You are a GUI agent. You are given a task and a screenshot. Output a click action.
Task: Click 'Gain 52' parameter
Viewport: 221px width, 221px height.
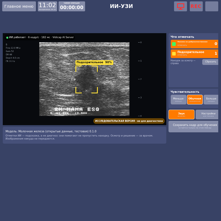[10, 51]
